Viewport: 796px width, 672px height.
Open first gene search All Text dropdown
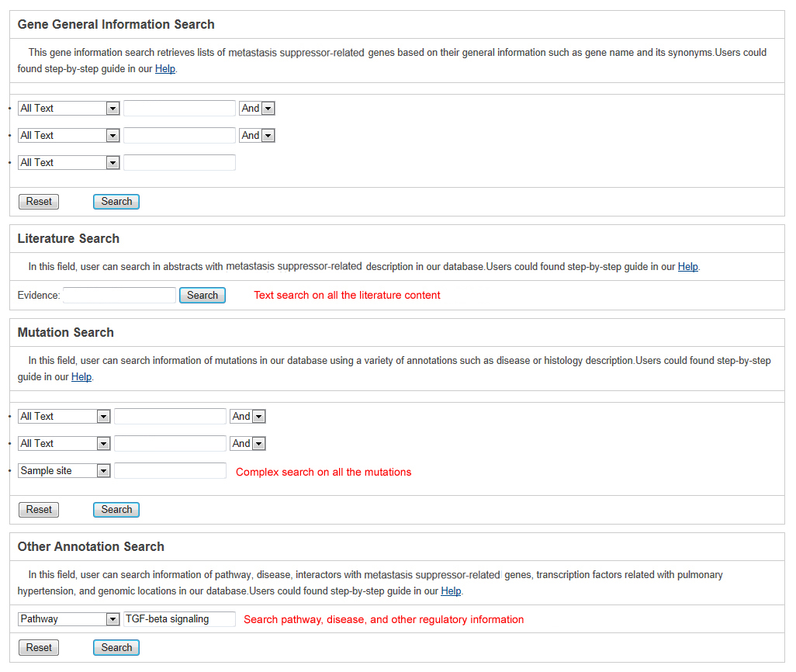point(68,108)
